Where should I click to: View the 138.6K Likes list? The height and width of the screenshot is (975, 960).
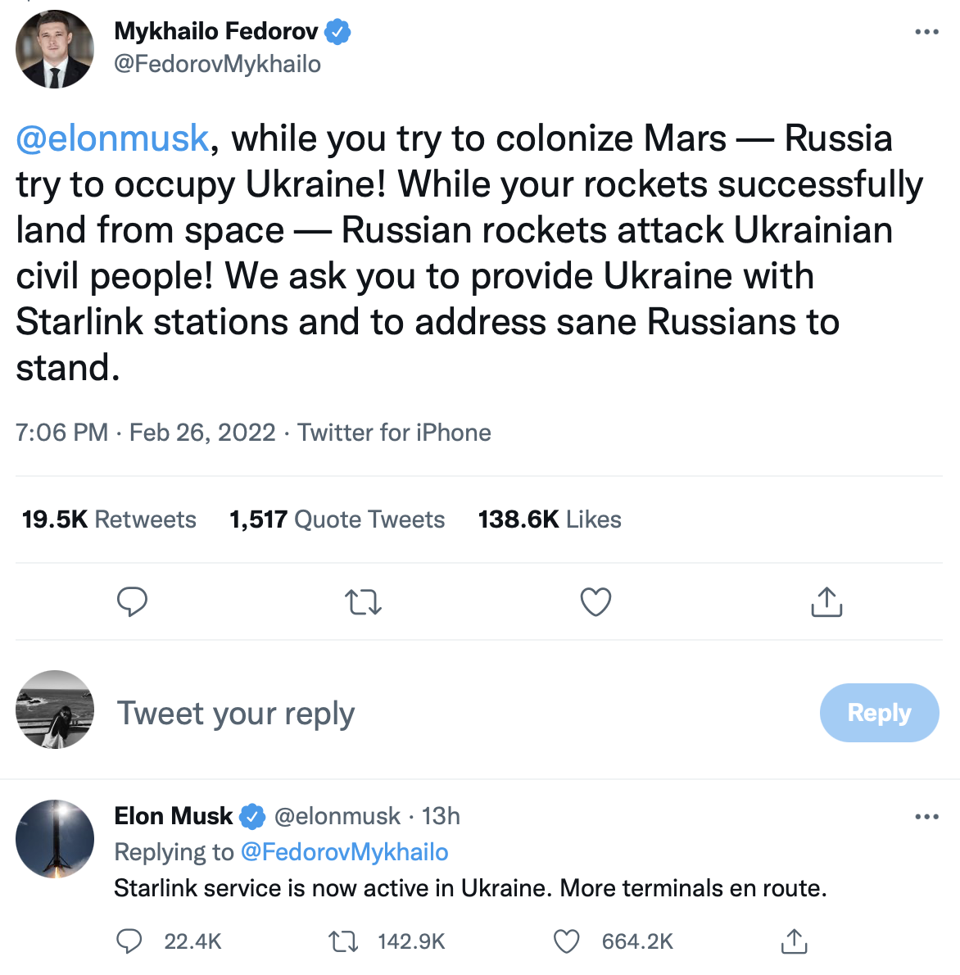[550, 519]
